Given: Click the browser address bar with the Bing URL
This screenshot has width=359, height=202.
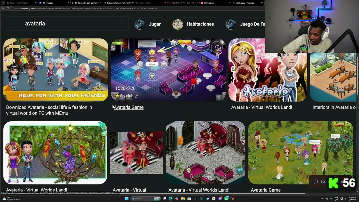Looking at the screenshot, I should click(137, 8).
